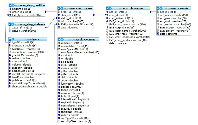Select EVE_corp_name column in ecm_characters
The height and width of the screenshot is (125, 198).
pyautogui.click(x=128, y=31)
